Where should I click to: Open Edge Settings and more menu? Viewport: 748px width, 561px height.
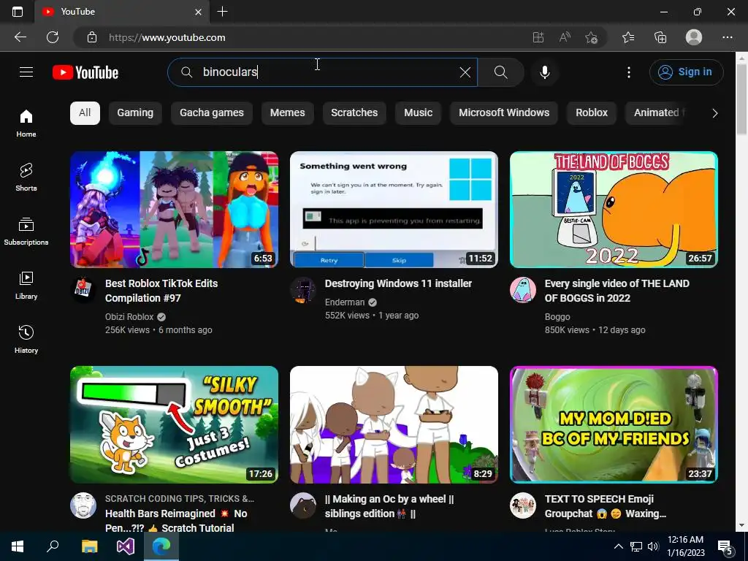(727, 37)
